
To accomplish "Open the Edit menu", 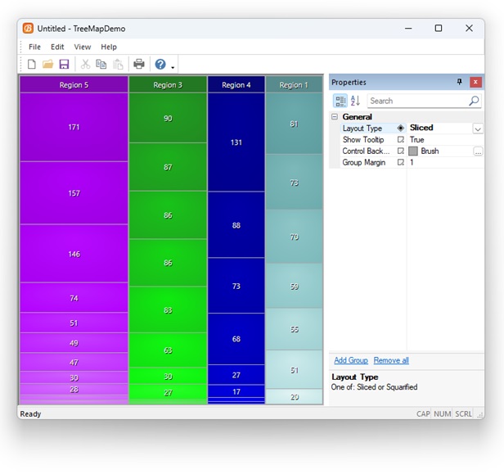I will [57, 47].
